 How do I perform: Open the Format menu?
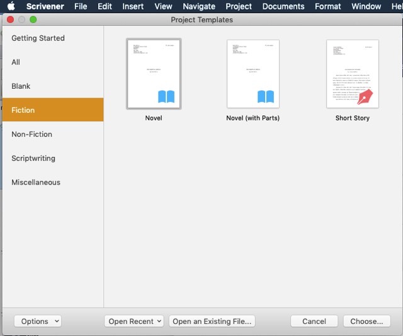[327, 6]
